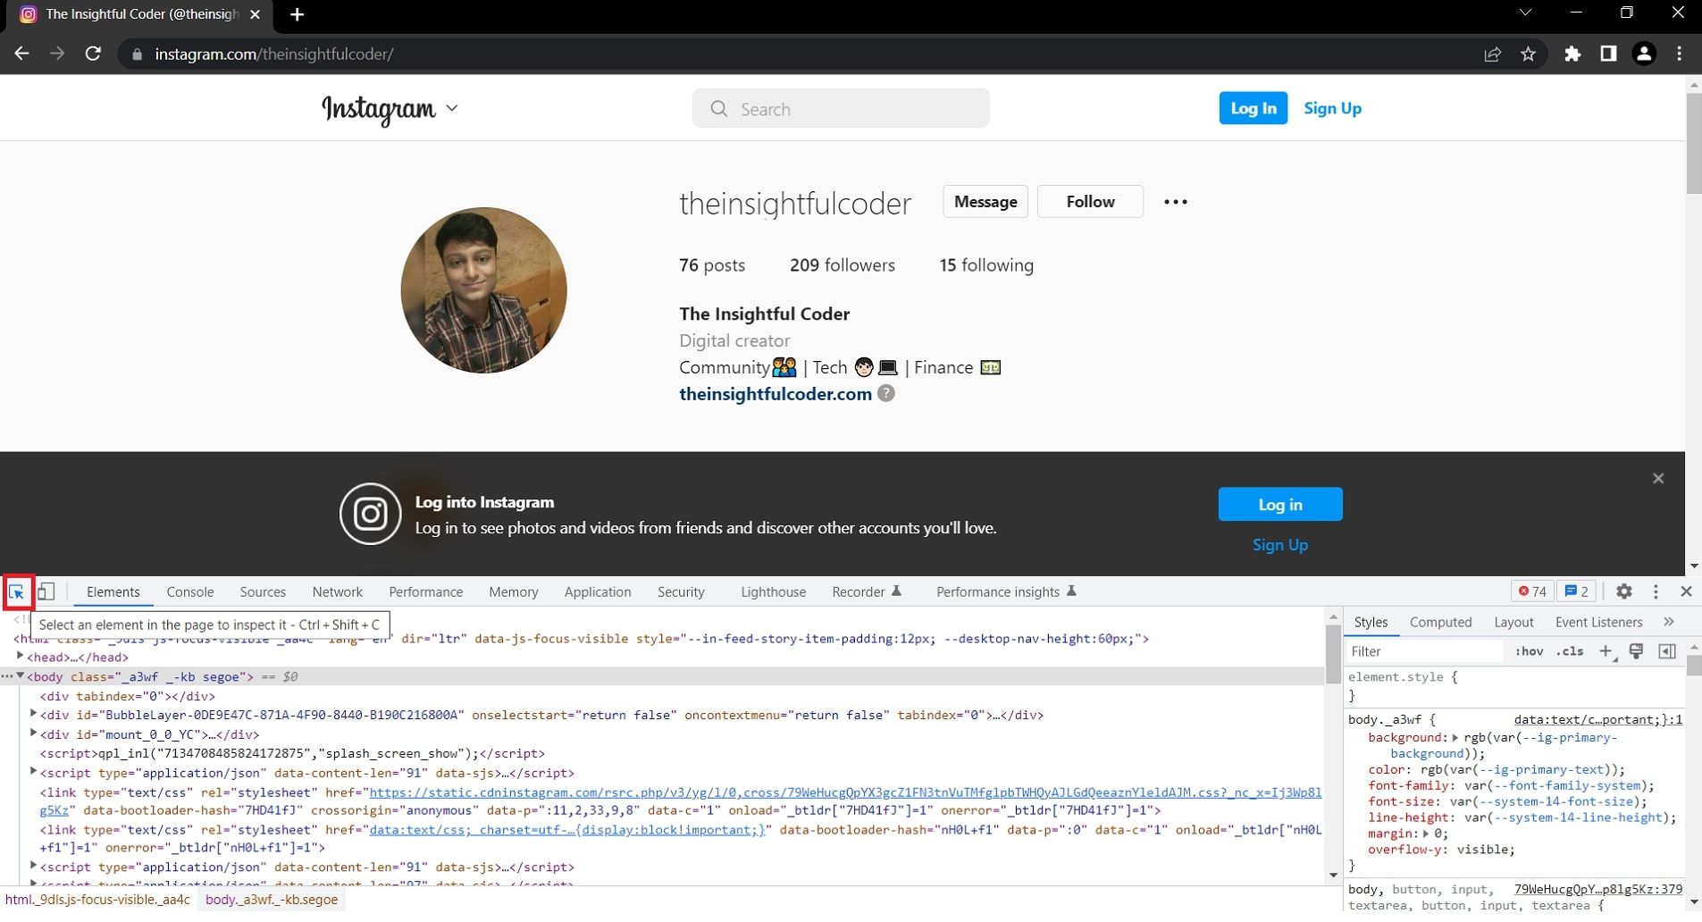1702x922 pixels.
Task: Open theinsightfulcoder.com link
Action: click(776, 394)
